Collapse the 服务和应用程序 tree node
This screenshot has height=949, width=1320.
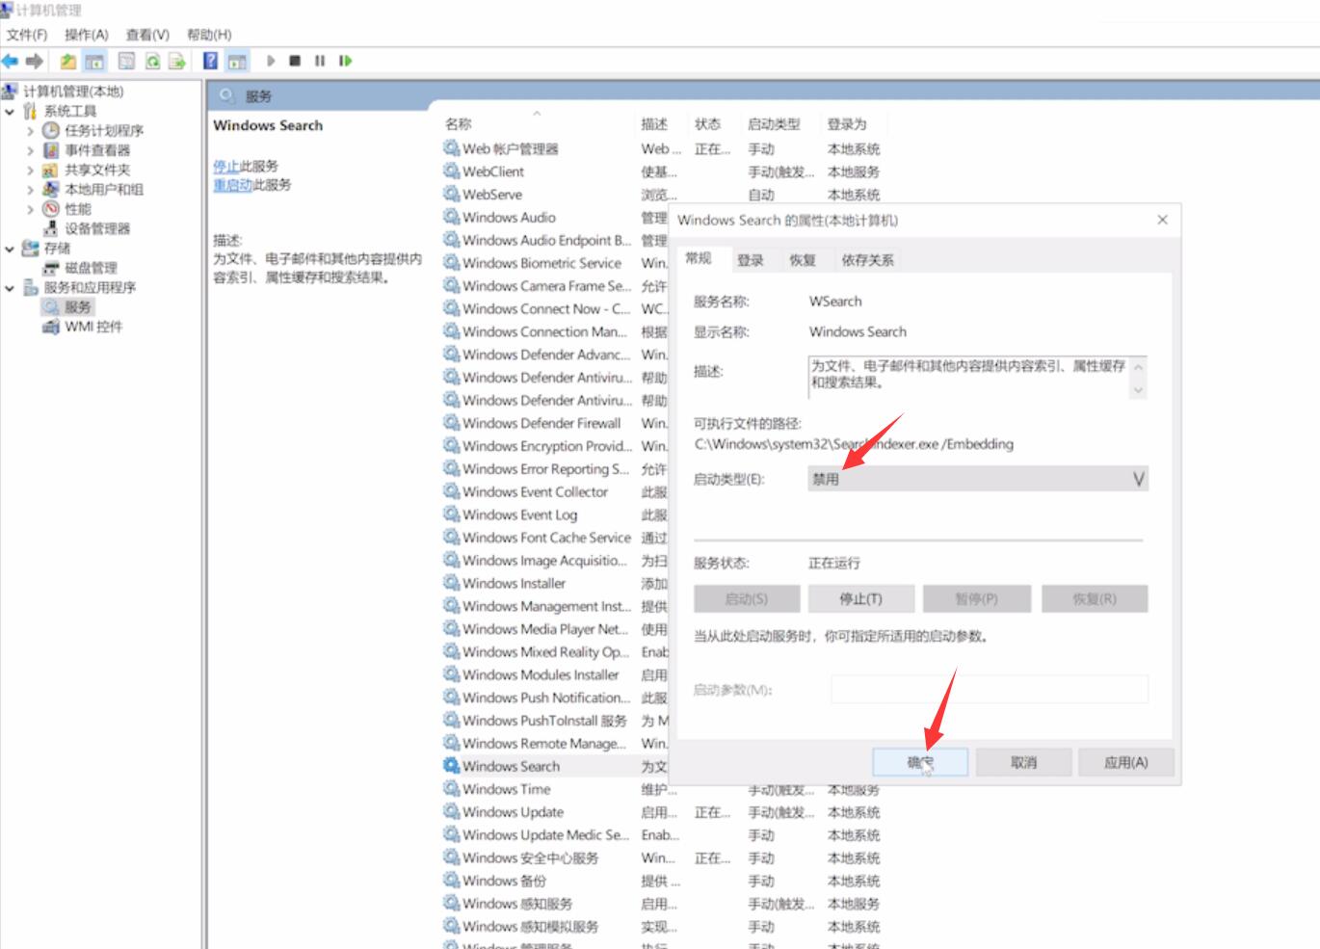[x=10, y=288]
